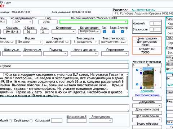This screenshot has width=173, height=129.
Task: Click the Шир.уч.,м input field
Action: [12, 54]
